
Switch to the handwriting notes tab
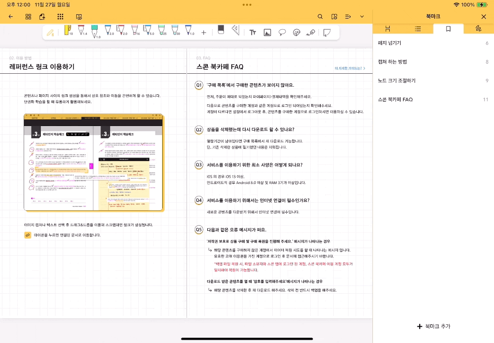point(479,29)
